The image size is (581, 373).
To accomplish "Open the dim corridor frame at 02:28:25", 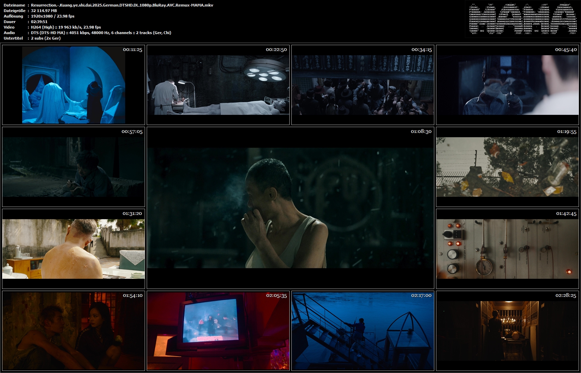I will pos(507,331).
